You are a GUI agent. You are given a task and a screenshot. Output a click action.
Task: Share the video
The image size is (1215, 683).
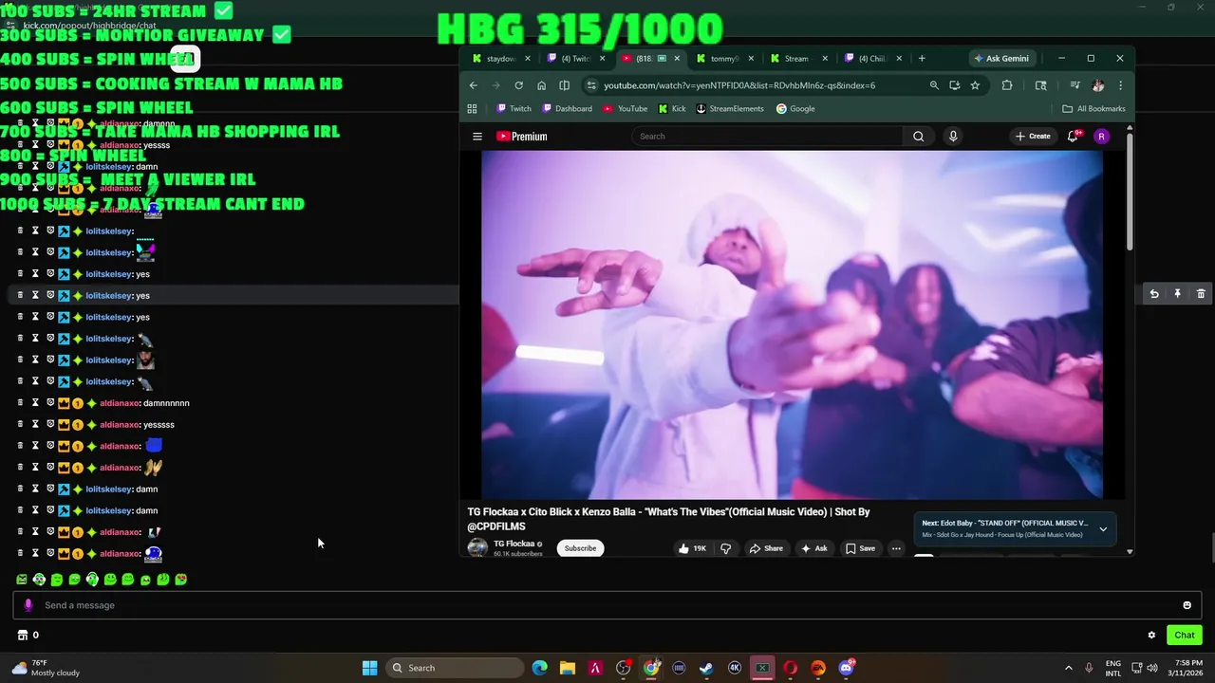click(x=766, y=548)
